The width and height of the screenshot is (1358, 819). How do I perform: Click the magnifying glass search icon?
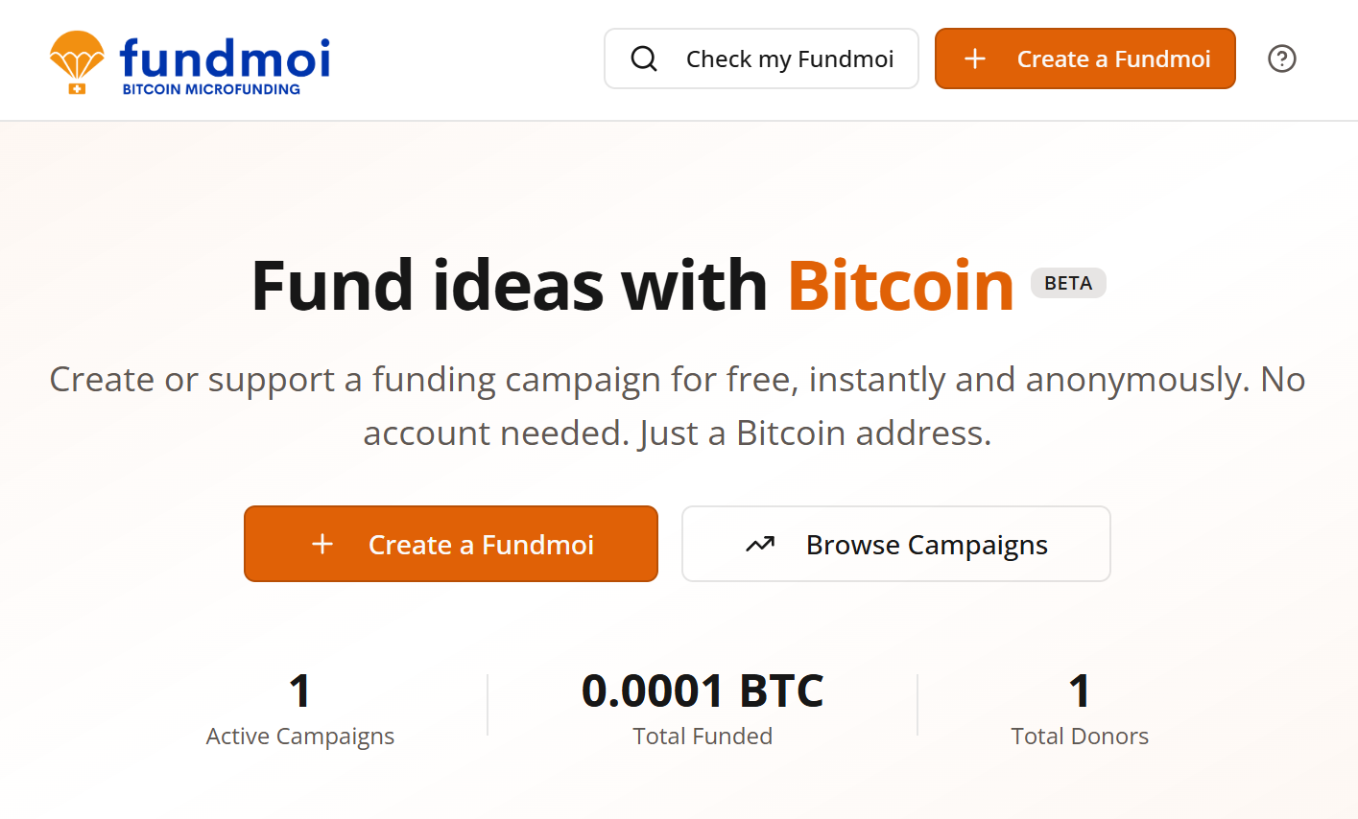pyautogui.click(x=643, y=58)
